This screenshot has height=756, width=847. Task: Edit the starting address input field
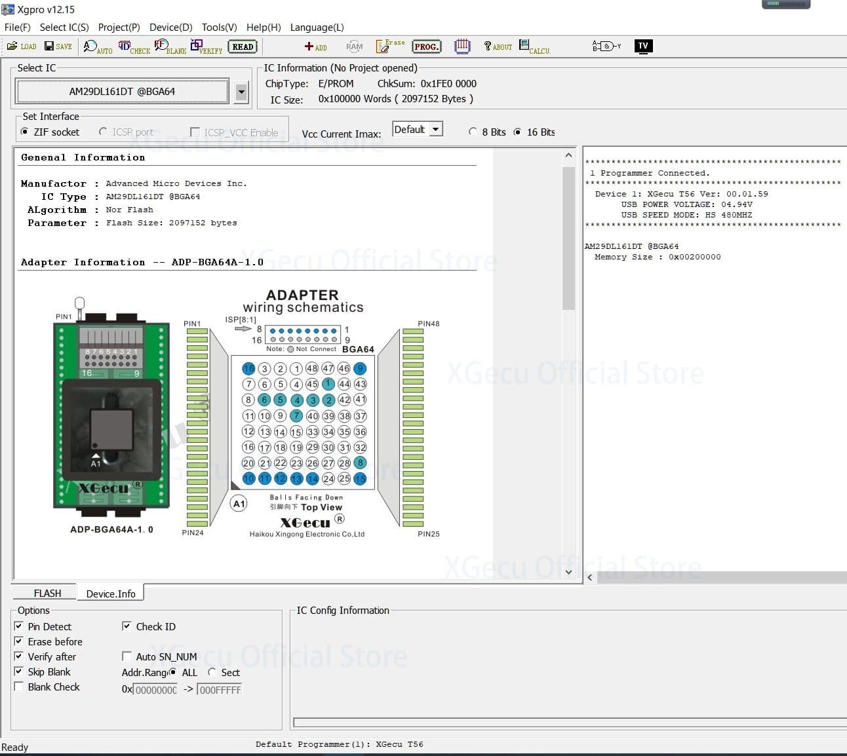click(x=155, y=689)
